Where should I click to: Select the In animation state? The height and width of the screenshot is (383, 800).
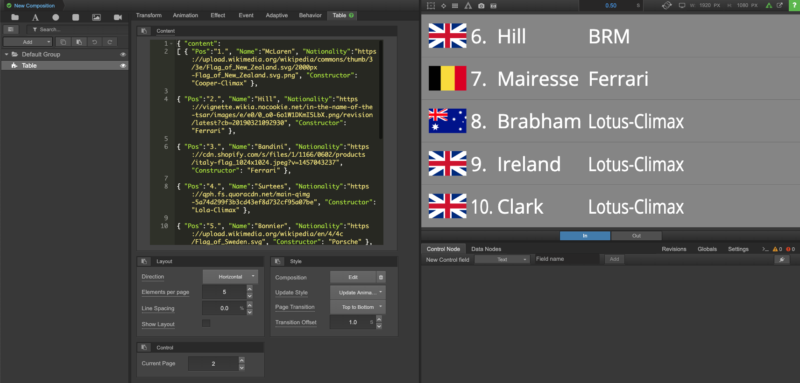(585, 236)
